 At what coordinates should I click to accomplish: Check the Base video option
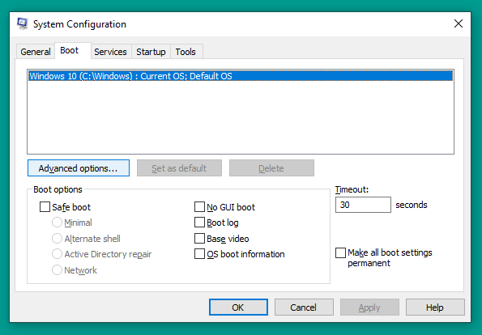point(199,238)
